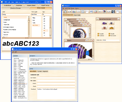Open the Themes menu in SwingSet

(x=73, y=8)
